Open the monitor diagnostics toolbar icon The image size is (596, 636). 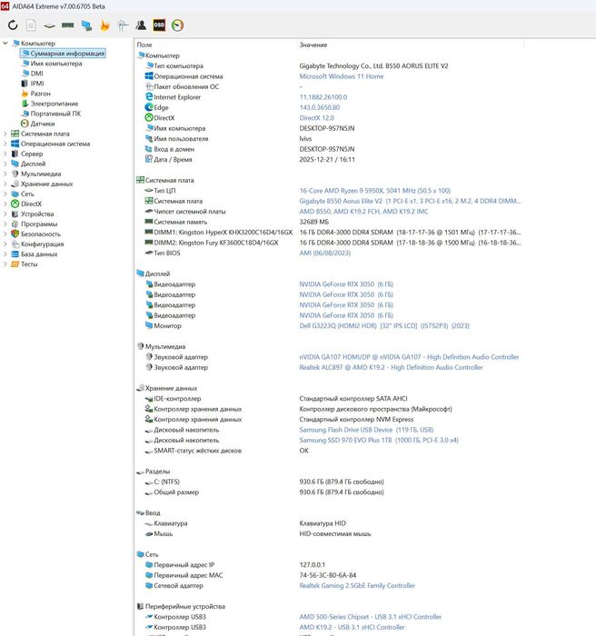tap(86, 25)
